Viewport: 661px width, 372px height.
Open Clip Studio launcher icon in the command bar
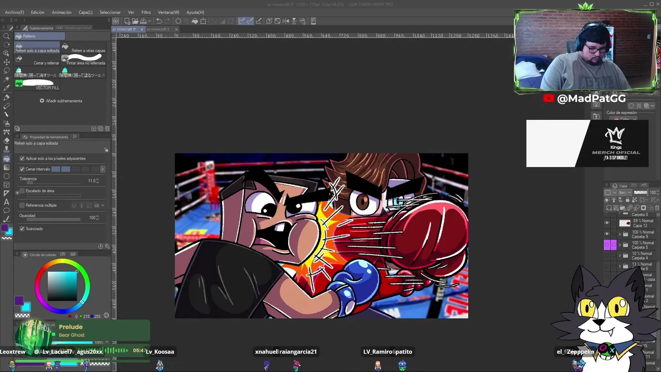pyautogui.click(x=116, y=21)
